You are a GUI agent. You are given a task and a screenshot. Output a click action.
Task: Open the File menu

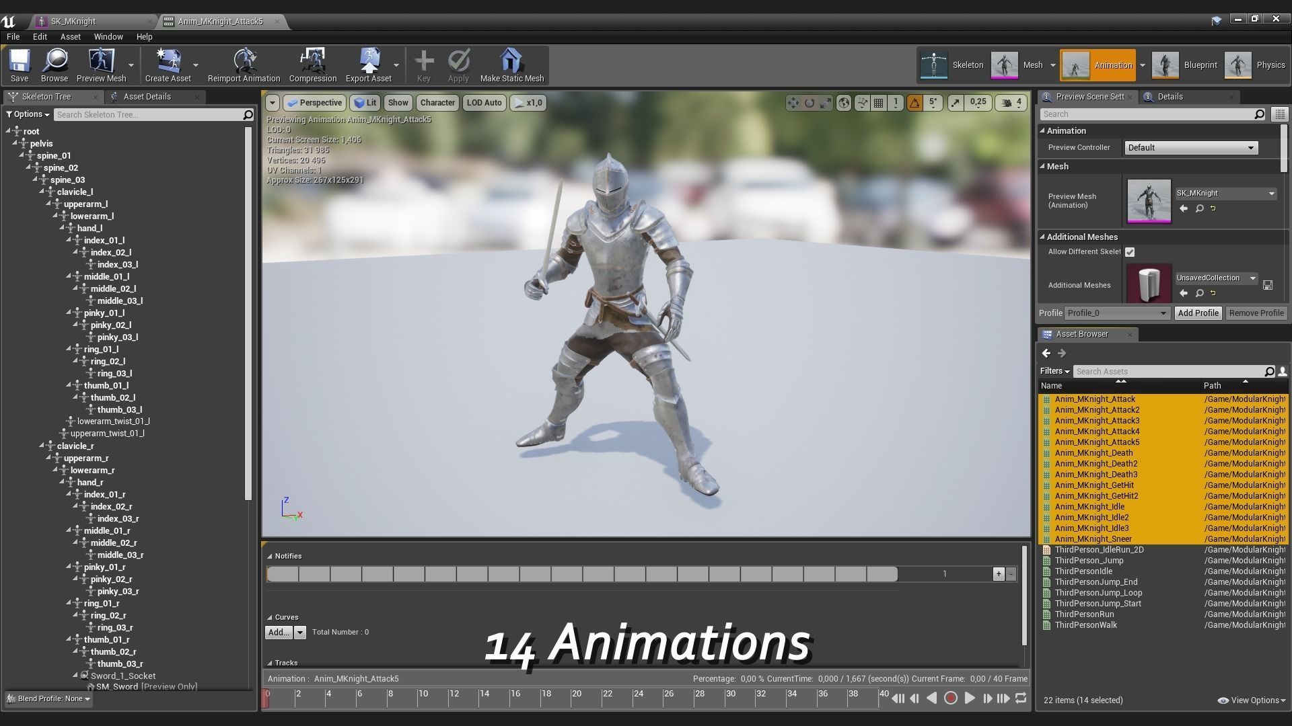coord(13,37)
